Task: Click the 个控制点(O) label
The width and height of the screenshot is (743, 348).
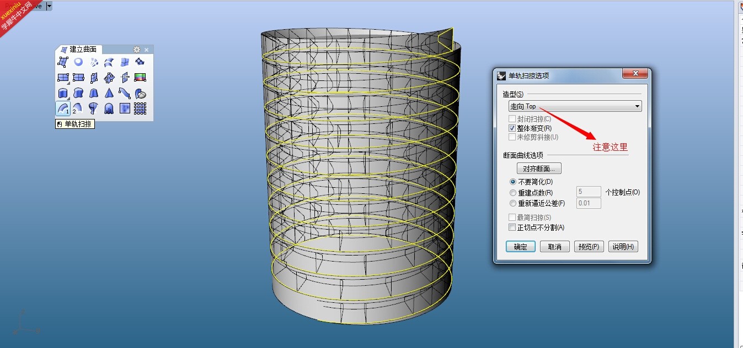Action: 622,192
